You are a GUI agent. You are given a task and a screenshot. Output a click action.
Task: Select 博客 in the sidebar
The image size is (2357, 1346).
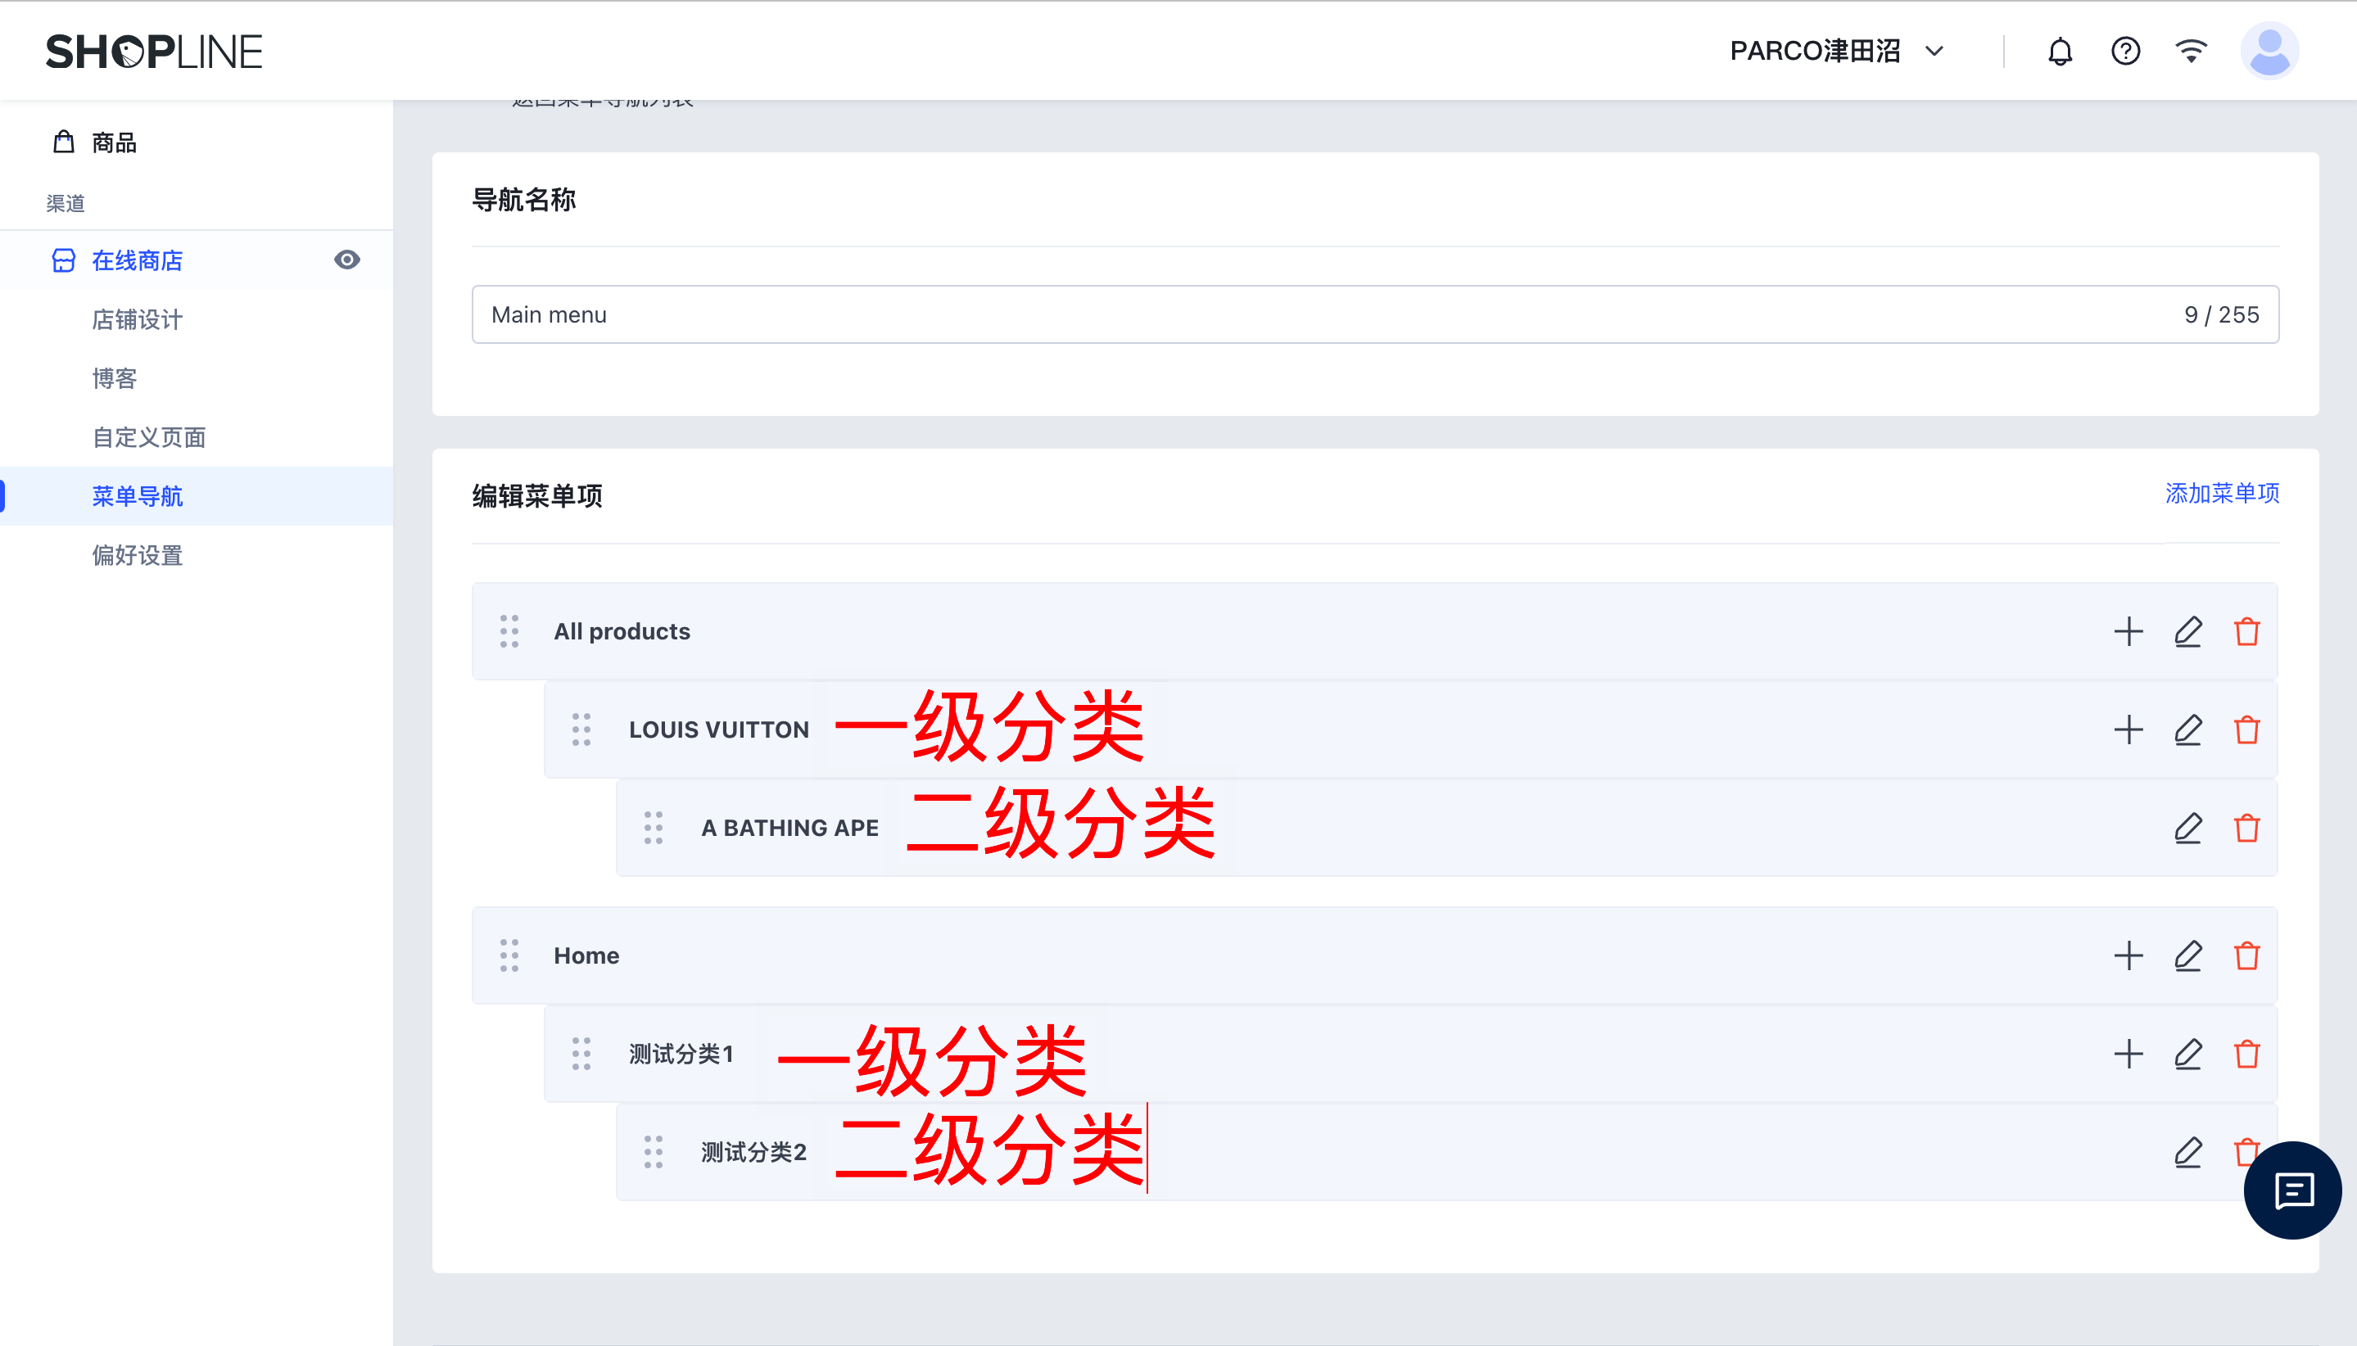tap(114, 379)
